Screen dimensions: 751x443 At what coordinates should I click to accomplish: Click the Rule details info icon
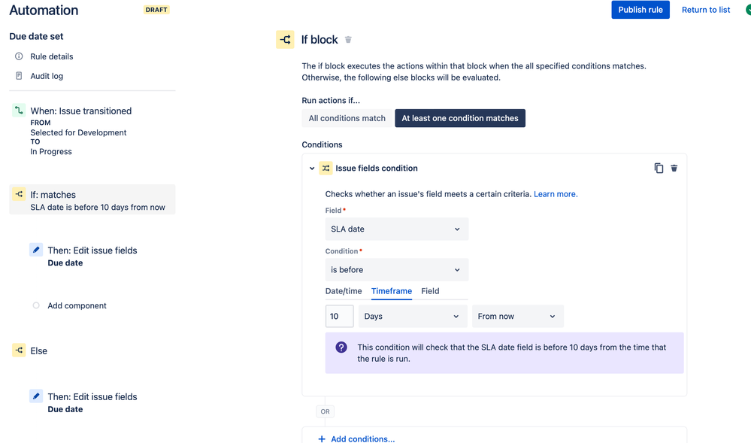click(x=19, y=56)
